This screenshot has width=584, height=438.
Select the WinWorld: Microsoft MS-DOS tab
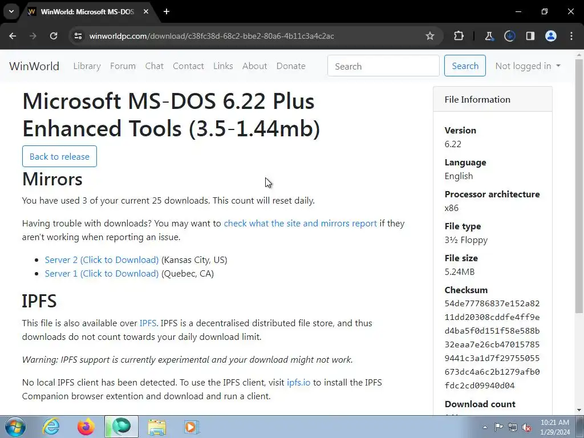point(88,12)
